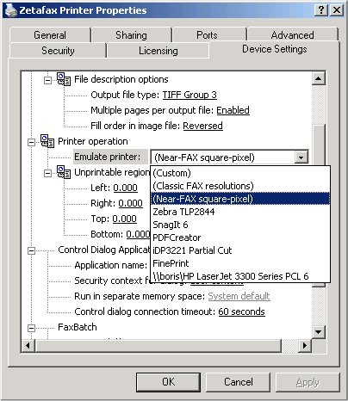Image resolution: width=348 pixels, height=401 pixels.
Task: Switch to the Security tab
Action: (58, 51)
